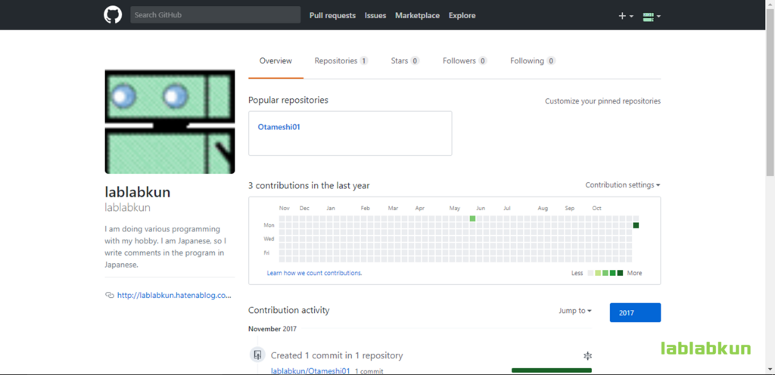The width and height of the screenshot is (775, 375).
Task: Expand the Jump to dropdown
Action: tap(575, 311)
